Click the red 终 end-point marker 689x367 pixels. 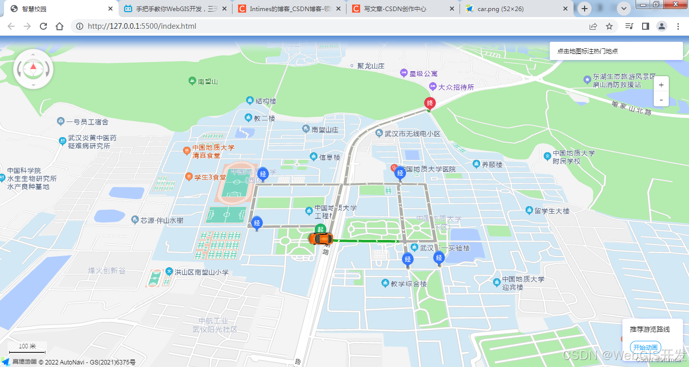[429, 104]
